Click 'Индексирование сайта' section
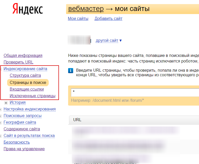Viewport: 199px width, 164px height. [25, 69]
